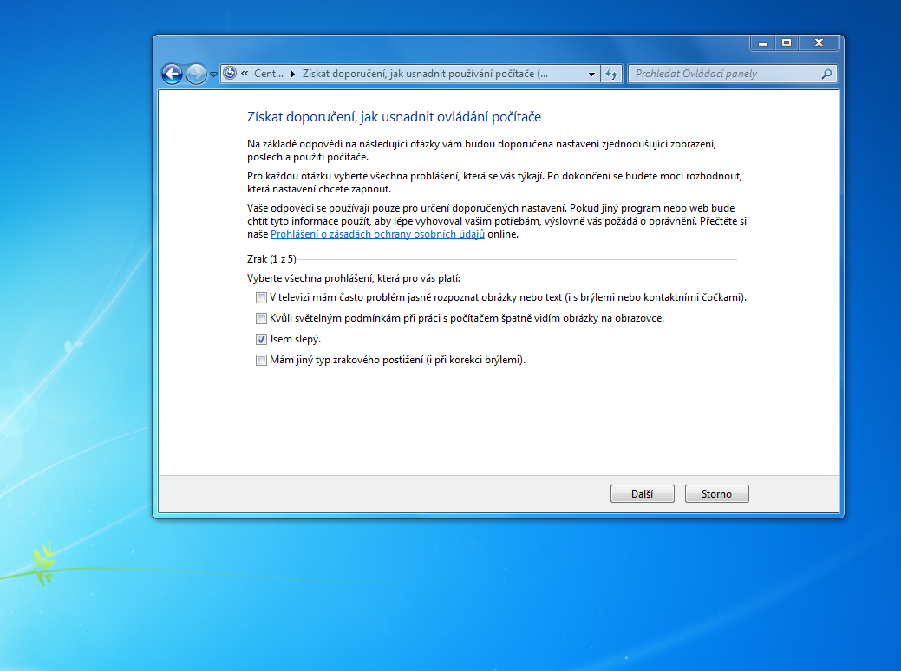The width and height of the screenshot is (901, 671).
Task: Expand the arrow after "Cent..." breadcrumb
Action: point(292,74)
